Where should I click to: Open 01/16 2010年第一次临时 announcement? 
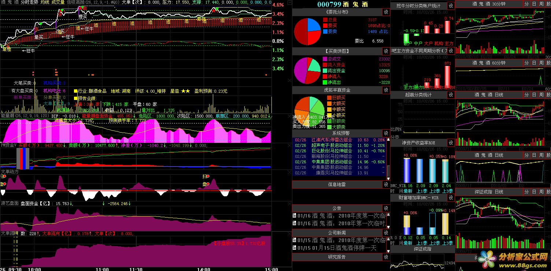point(339,223)
